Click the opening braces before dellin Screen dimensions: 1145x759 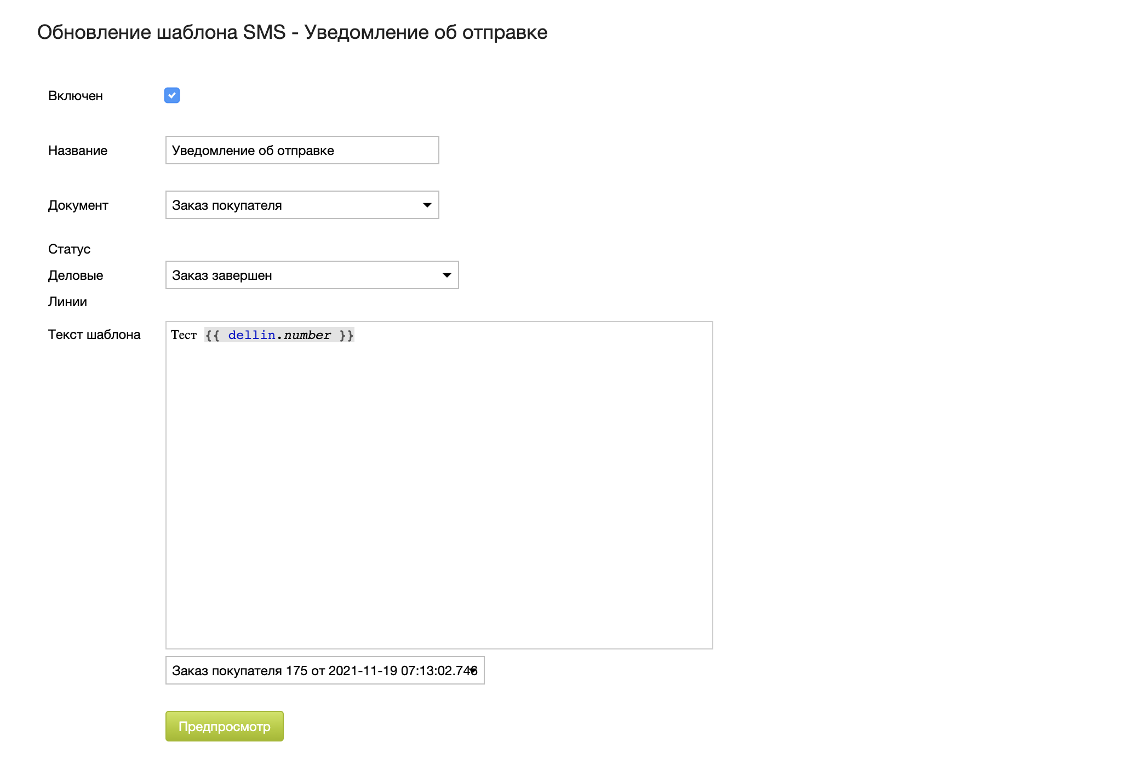tap(213, 335)
